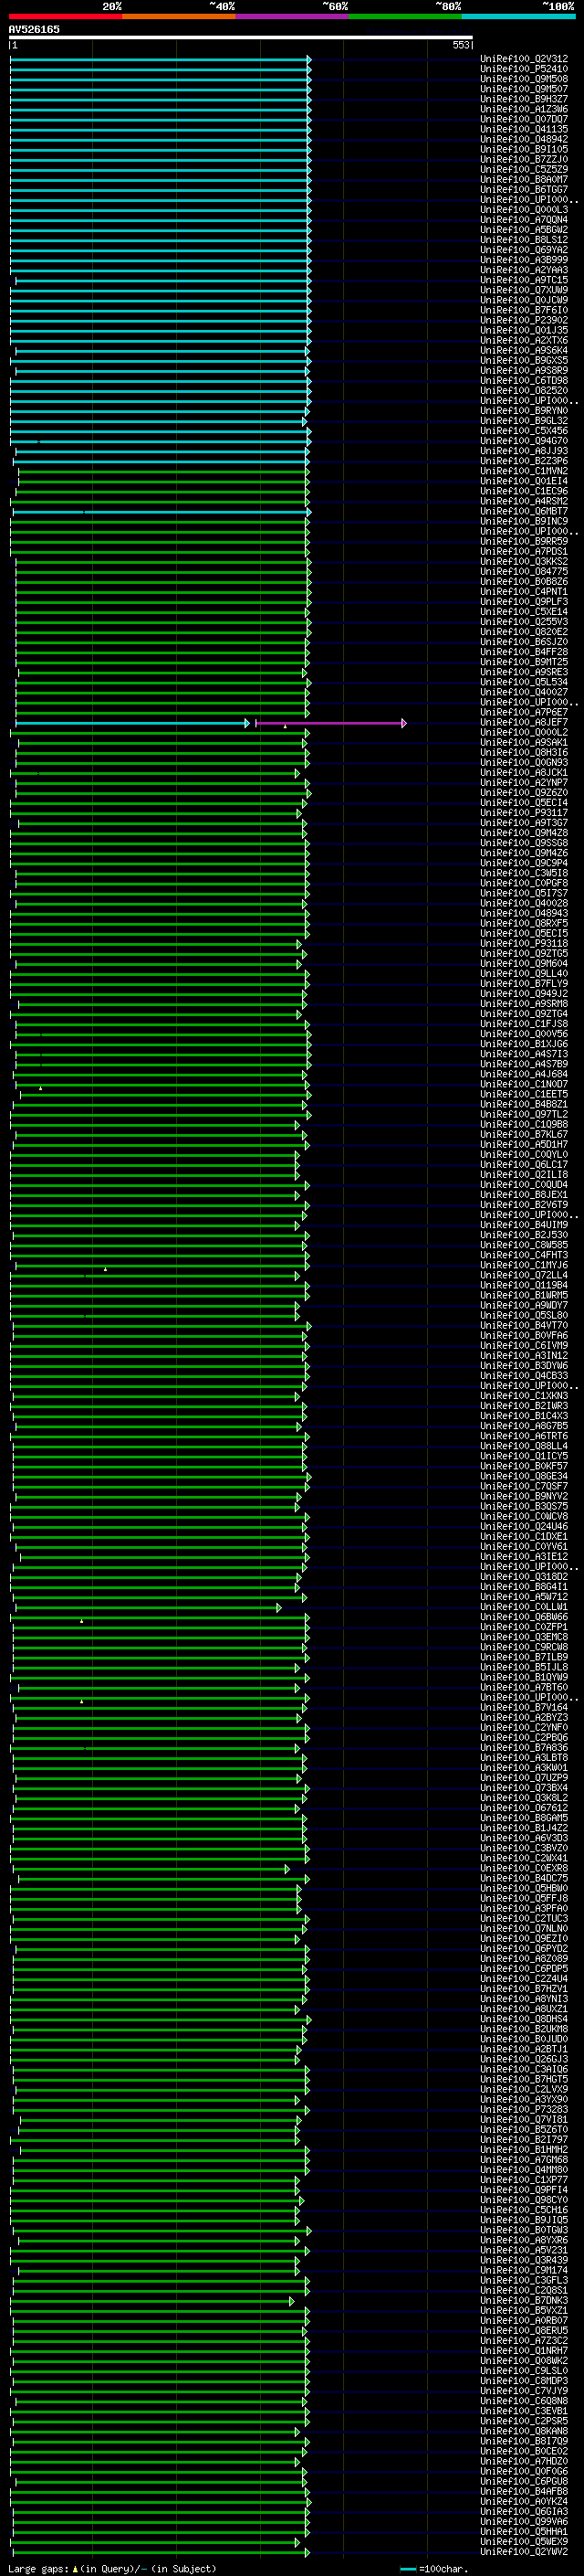Image resolution: width=584 pixels, height=2576 pixels.
Task: Click the green ~80% identity legend segment
Action: [x=405, y=16]
